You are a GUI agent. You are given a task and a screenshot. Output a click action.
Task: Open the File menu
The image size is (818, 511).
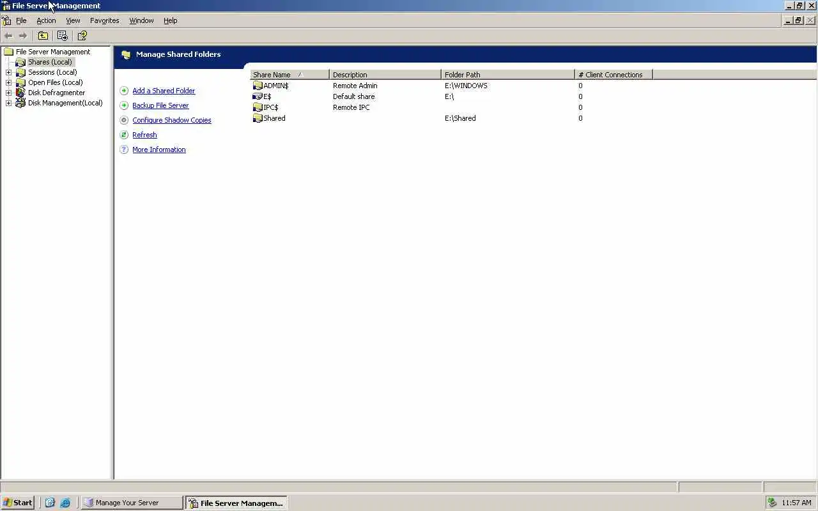21,20
